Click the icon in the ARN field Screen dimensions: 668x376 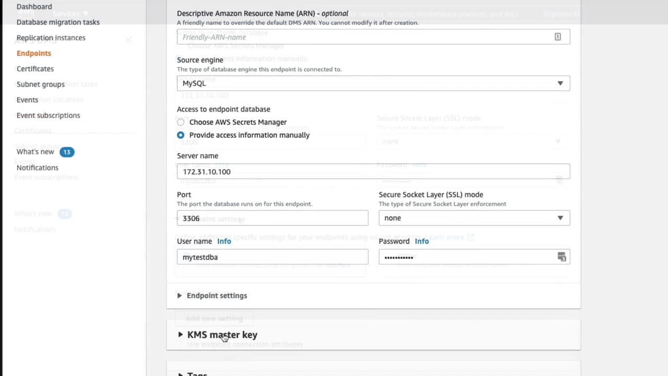(x=557, y=37)
